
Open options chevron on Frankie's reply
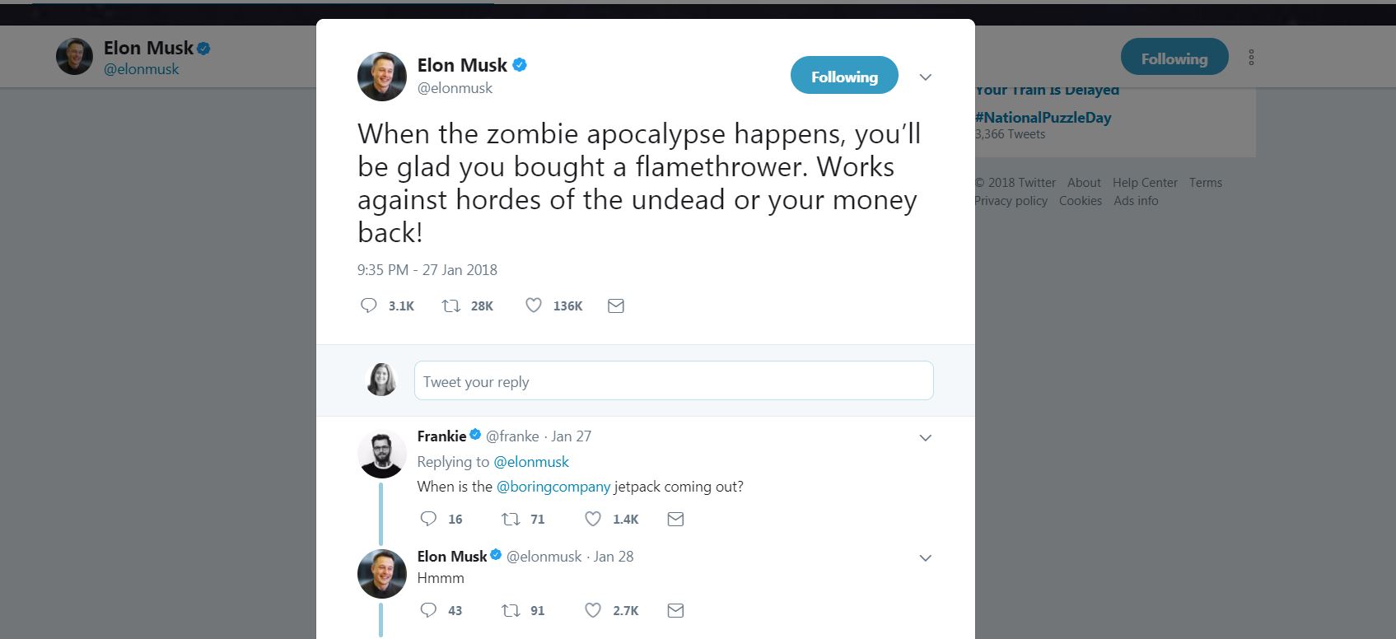(x=926, y=437)
